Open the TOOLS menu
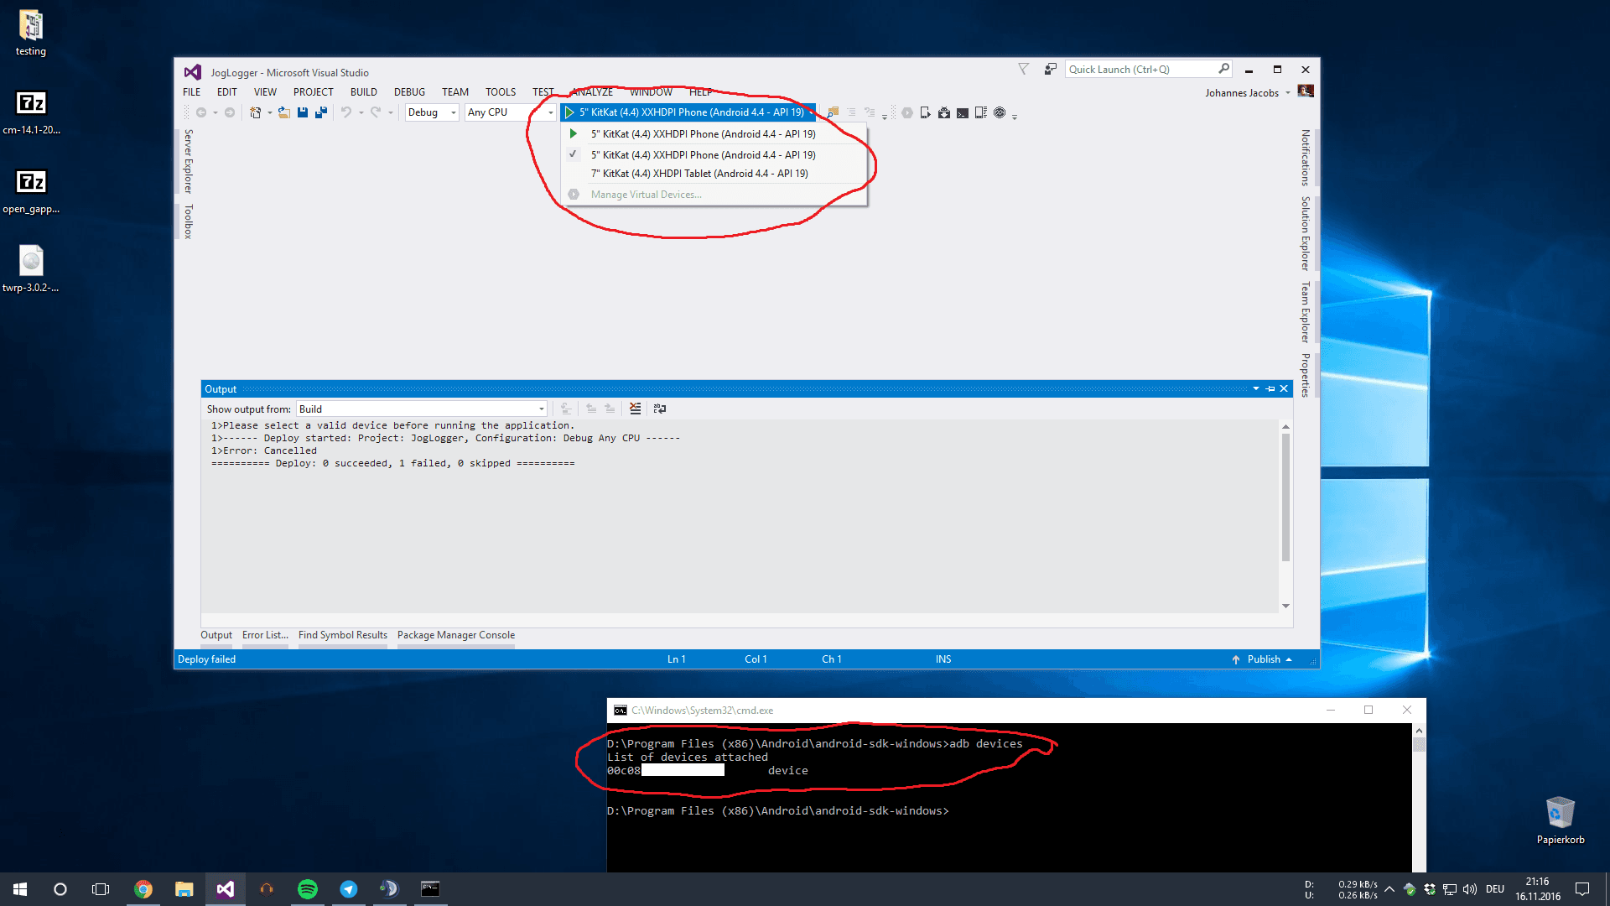 click(x=501, y=92)
